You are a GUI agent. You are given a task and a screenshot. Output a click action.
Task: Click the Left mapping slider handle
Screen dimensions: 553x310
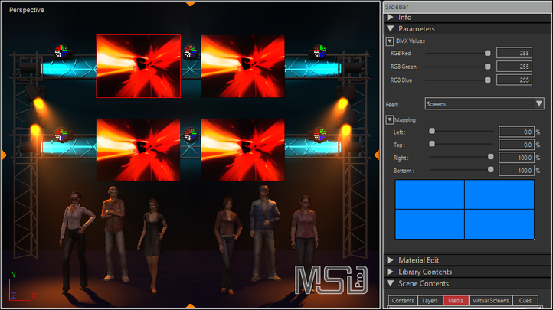point(432,131)
